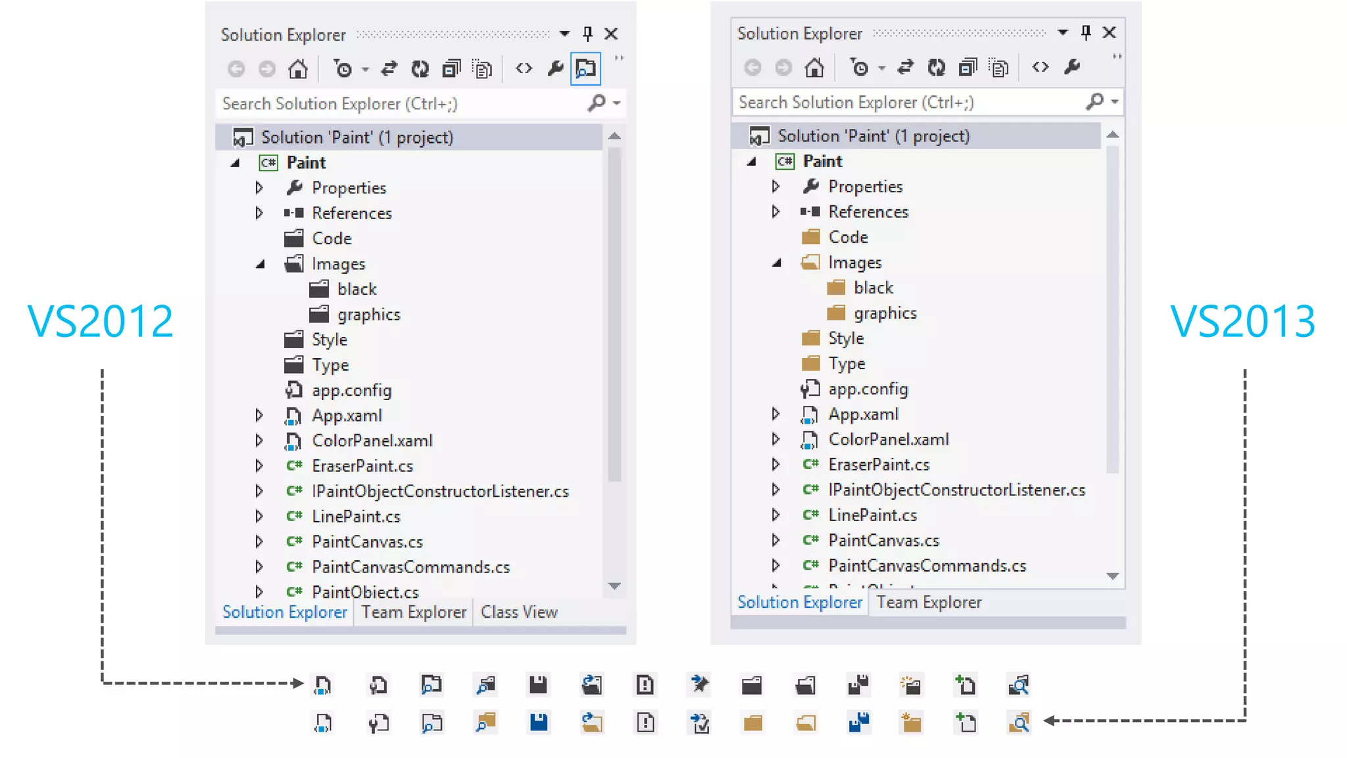Viewport: 1347px width, 758px height.
Task: Toggle Preview Selected Items in VS2012 toolbar
Action: click(x=585, y=68)
